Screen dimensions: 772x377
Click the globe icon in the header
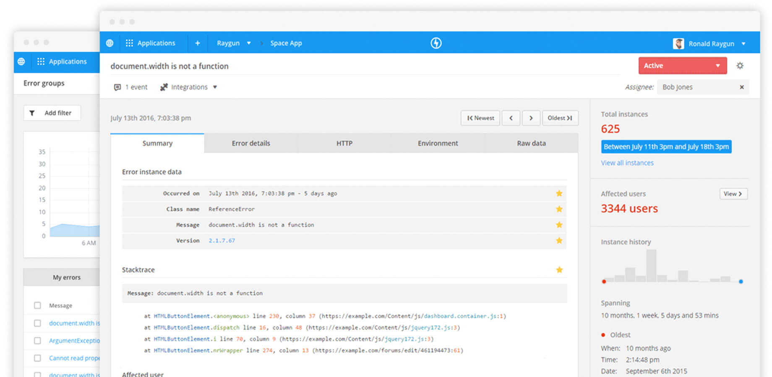[110, 43]
